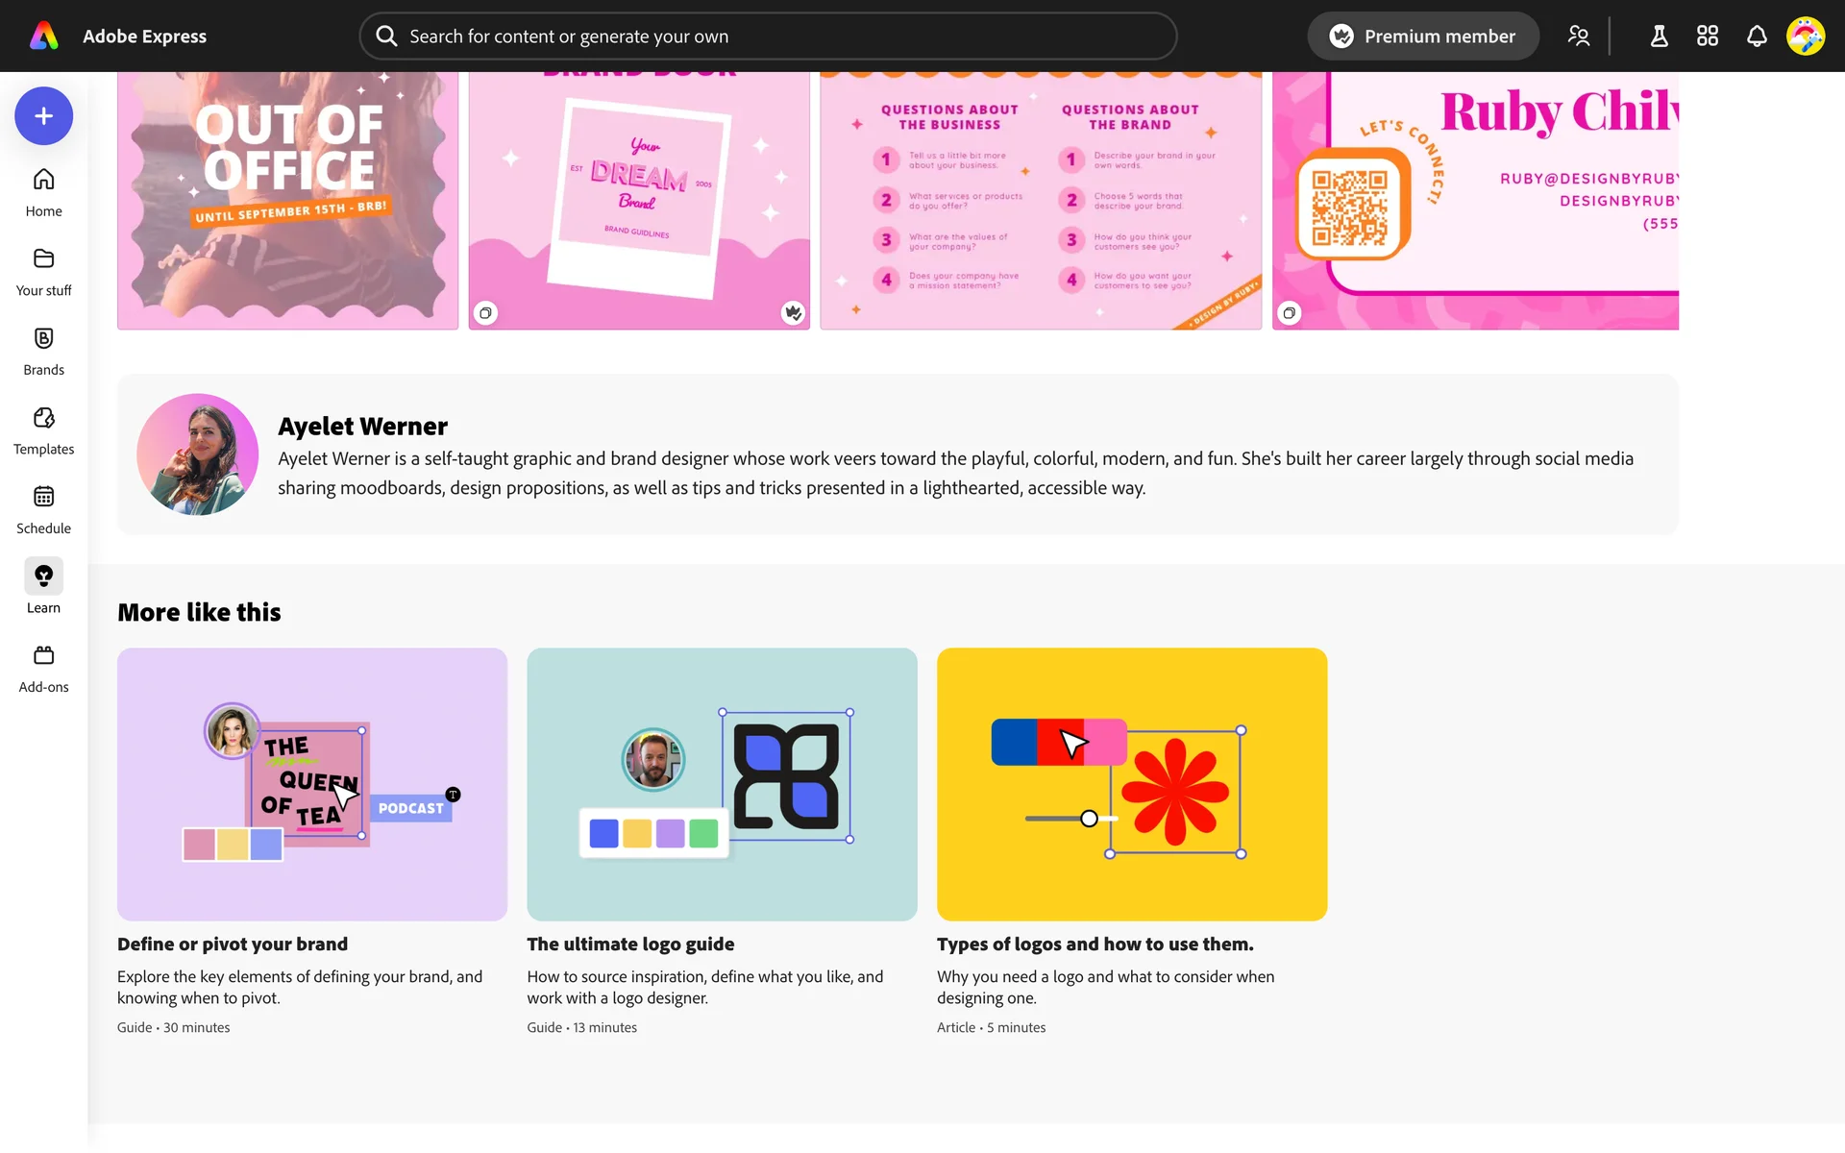Select the Learn lightbulb icon
Screen dimensions: 1845x1153
[43, 576]
